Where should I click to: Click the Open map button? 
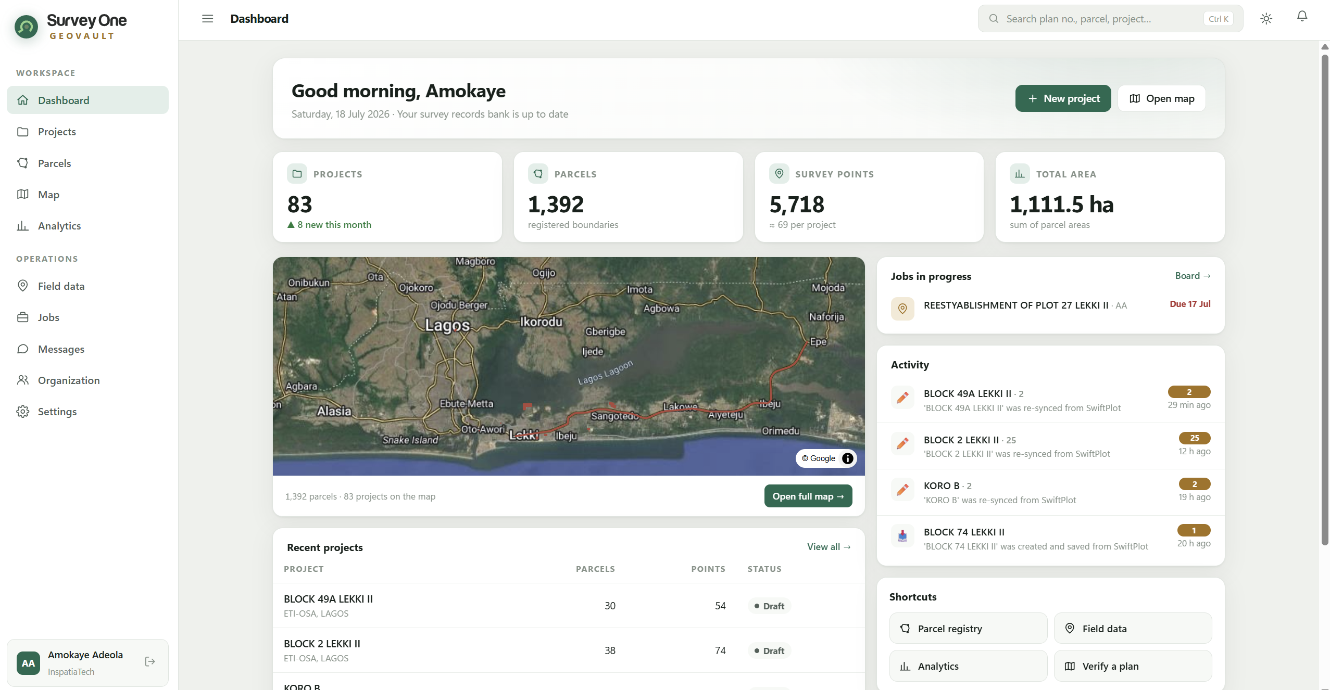tap(1162, 98)
